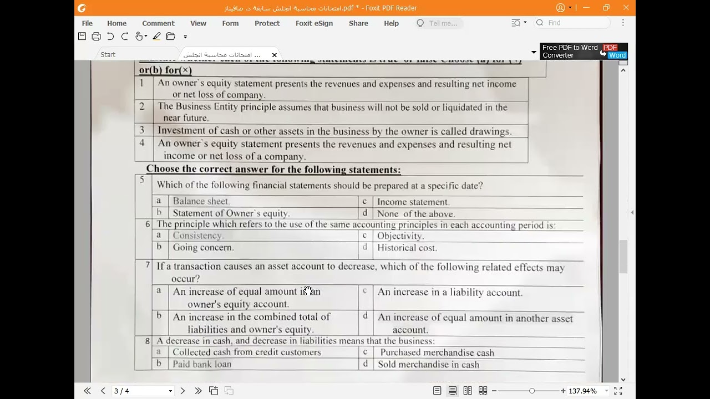Screen dimensions: 710x399
Task: Expand the right side panel arrow
Action: [x=632, y=212]
